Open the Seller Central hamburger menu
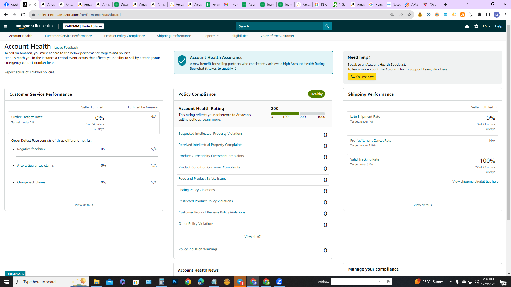 click(x=6, y=26)
